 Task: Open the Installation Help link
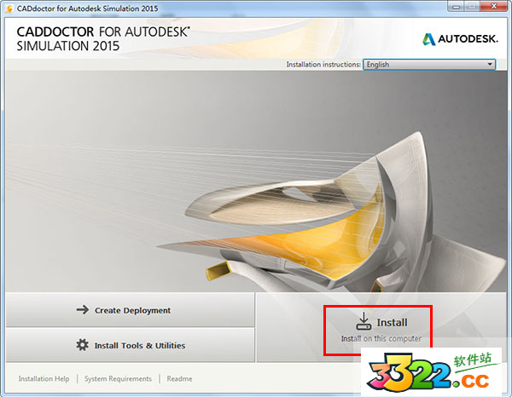click(44, 379)
